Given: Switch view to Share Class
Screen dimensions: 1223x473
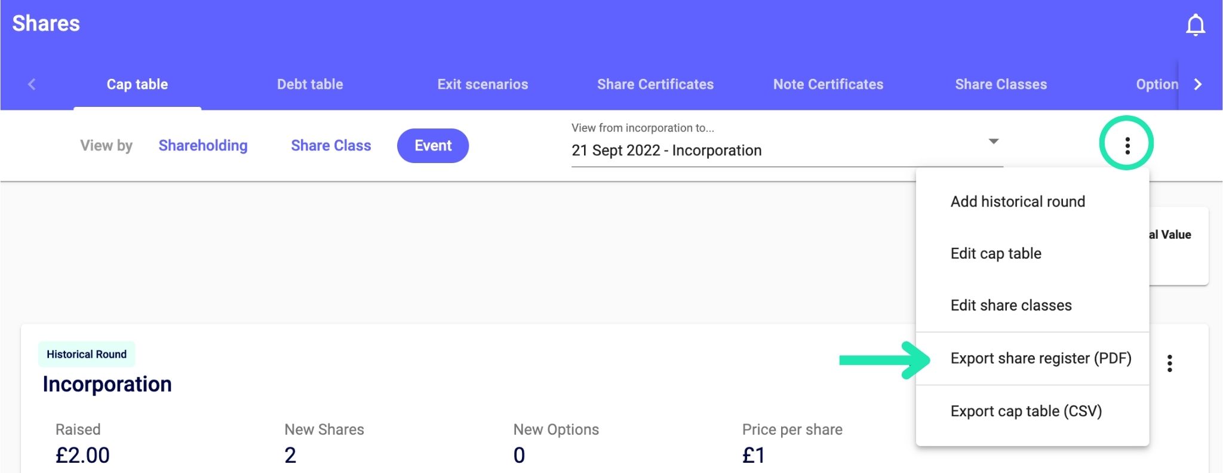Looking at the screenshot, I should point(331,146).
